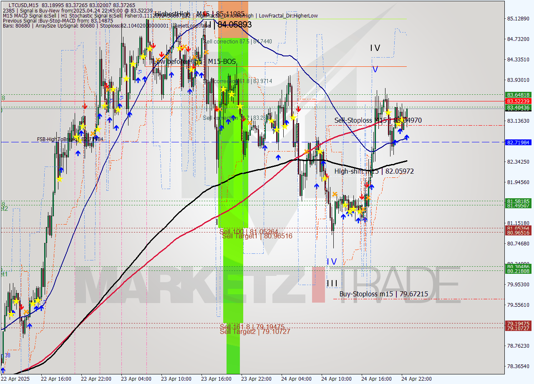Select the blue 82.71984 price level tag
This screenshot has width=534, height=384.
519,143
